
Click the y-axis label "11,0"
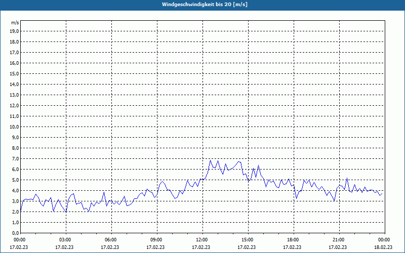click(x=14, y=116)
